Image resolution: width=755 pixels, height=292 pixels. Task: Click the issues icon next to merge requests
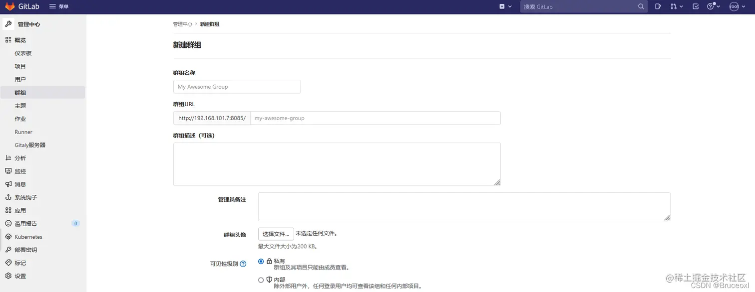click(x=657, y=6)
